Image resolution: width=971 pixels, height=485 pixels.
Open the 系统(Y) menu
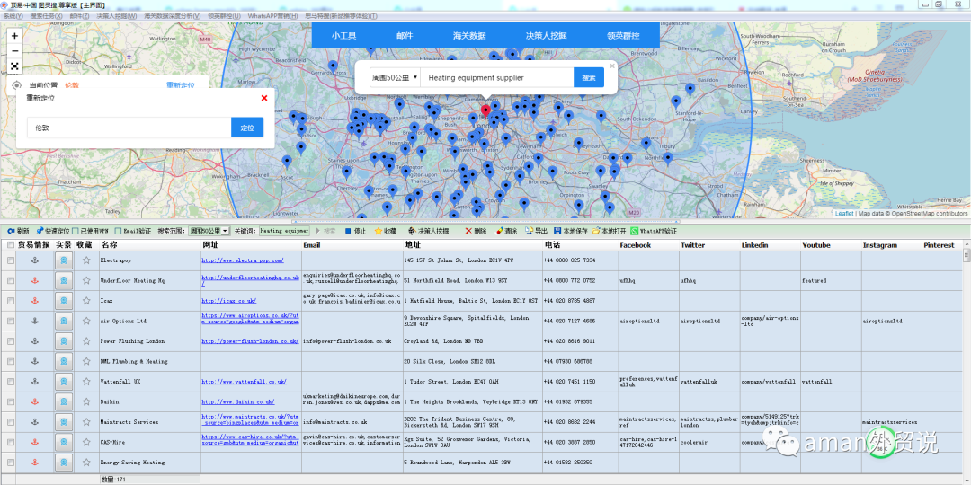(x=13, y=15)
